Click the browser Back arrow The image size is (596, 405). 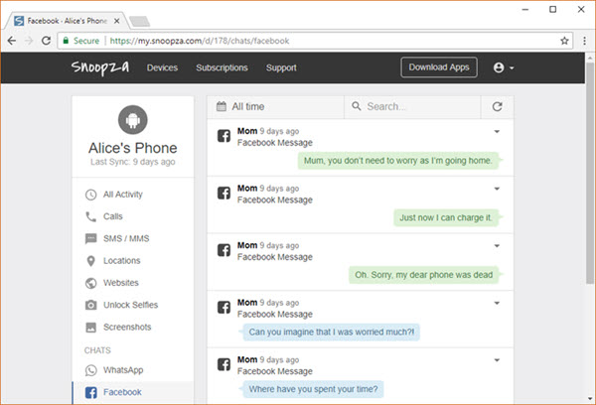[12, 41]
